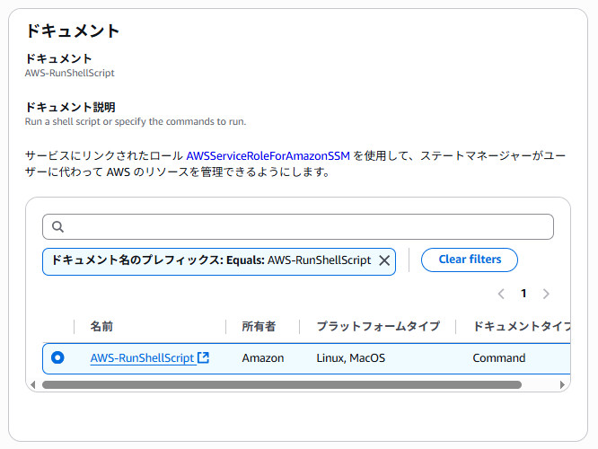Click the horizontal scrollbar thumb

[282, 384]
